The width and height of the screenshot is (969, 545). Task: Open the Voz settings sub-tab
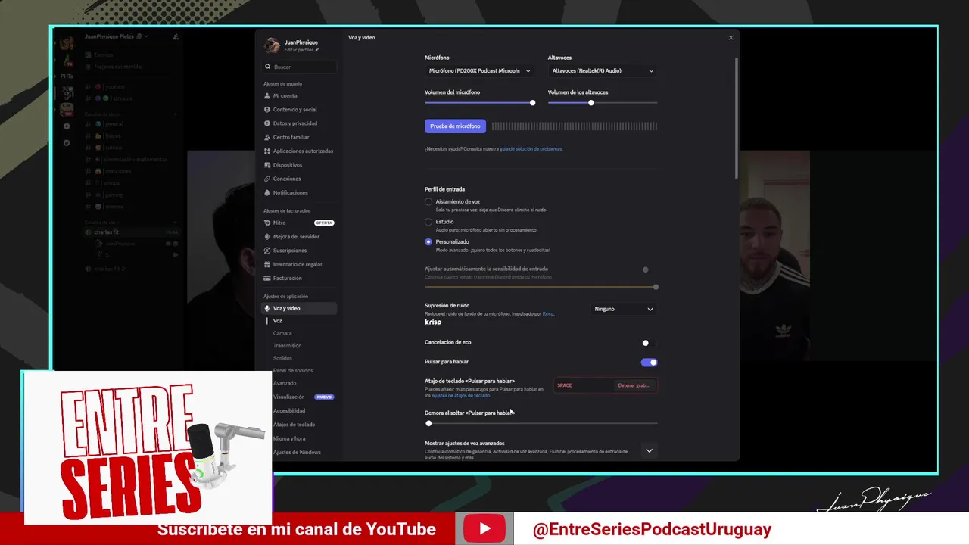click(278, 321)
